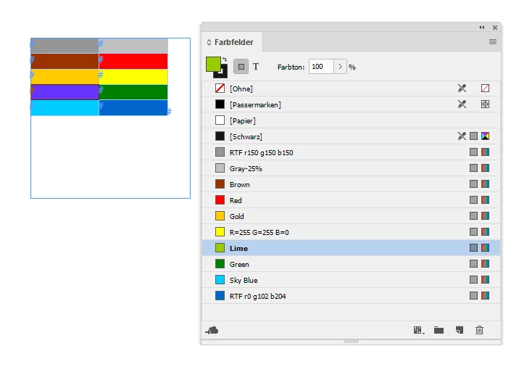Create new swatch button
The width and height of the screenshot is (511, 367).
460,330
